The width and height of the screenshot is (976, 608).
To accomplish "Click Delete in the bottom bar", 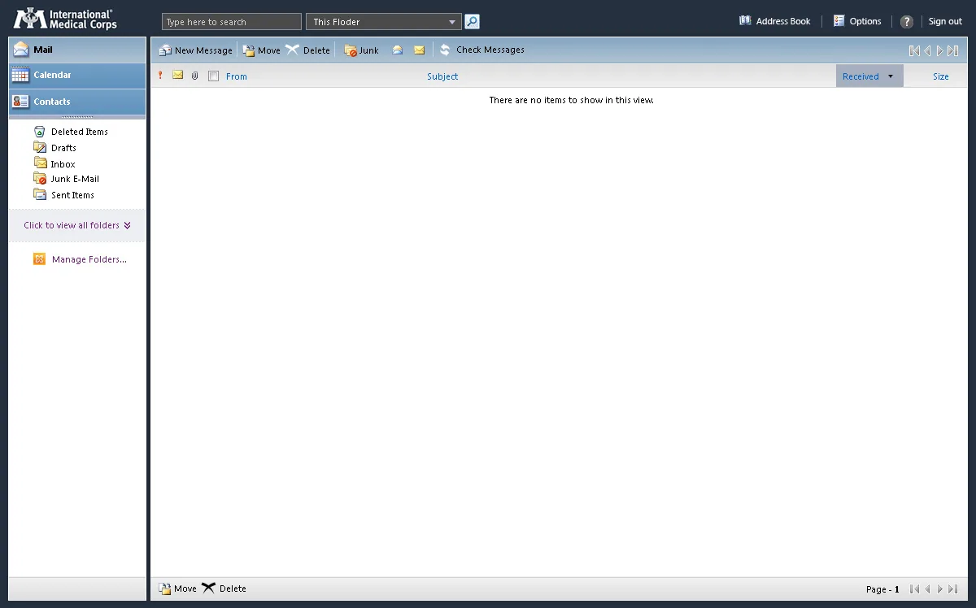I will coord(224,588).
